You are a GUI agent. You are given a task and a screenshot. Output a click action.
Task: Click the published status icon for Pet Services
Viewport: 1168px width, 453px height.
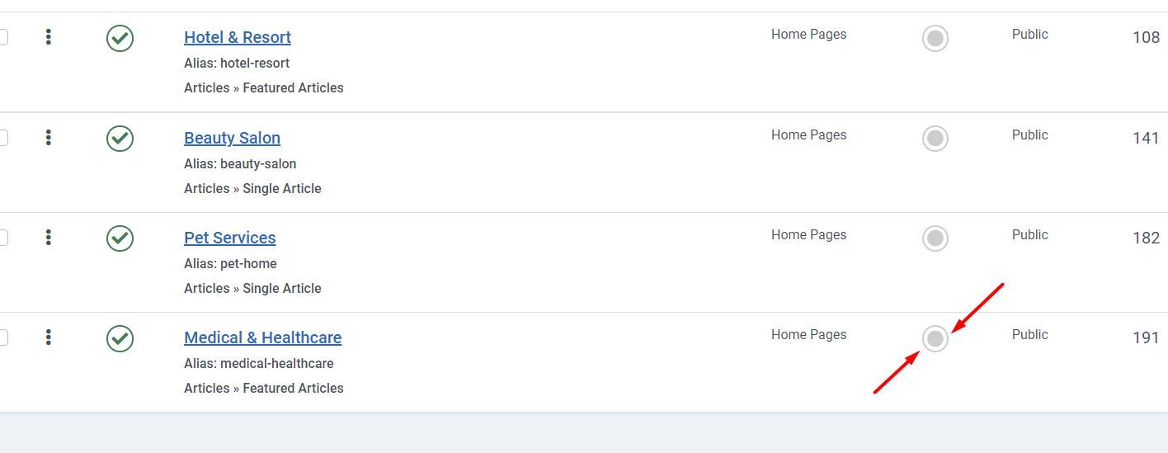(120, 238)
